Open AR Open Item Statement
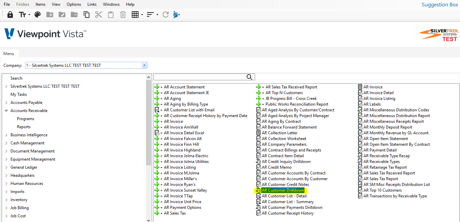The height and width of the screenshot is (222, 460). [x=385, y=139]
